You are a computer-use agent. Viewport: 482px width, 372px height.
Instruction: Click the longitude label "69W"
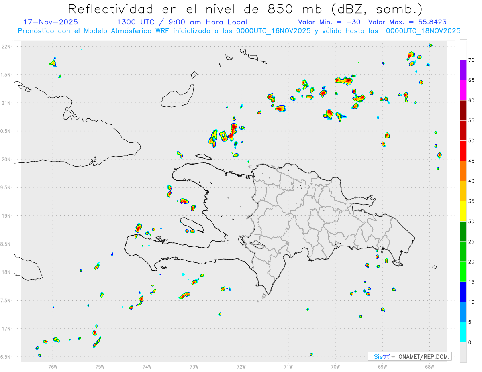pyautogui.click(x=382, y=366)
